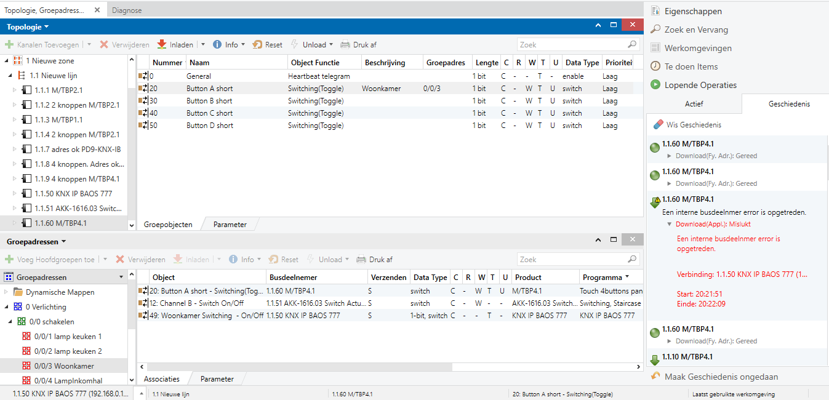Click Unload in Groepadressen toolbar
The width and height of the screenshot is (829, 400).
point(327,260)
